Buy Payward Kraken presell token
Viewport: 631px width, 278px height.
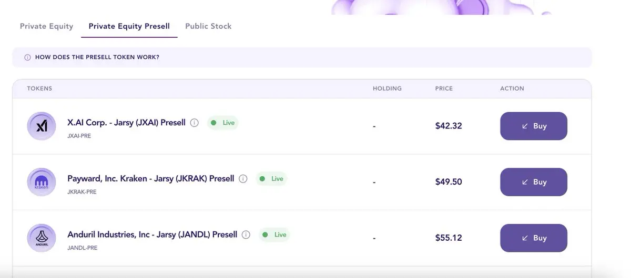pyautogui.click(x=534, y=182)
